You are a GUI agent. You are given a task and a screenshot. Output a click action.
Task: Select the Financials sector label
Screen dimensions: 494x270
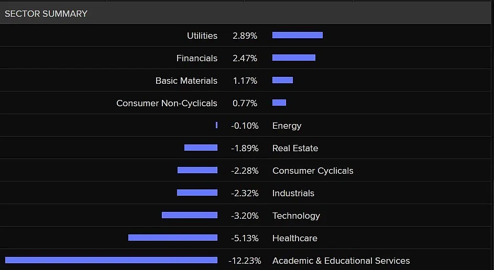[x=197, y=58]
